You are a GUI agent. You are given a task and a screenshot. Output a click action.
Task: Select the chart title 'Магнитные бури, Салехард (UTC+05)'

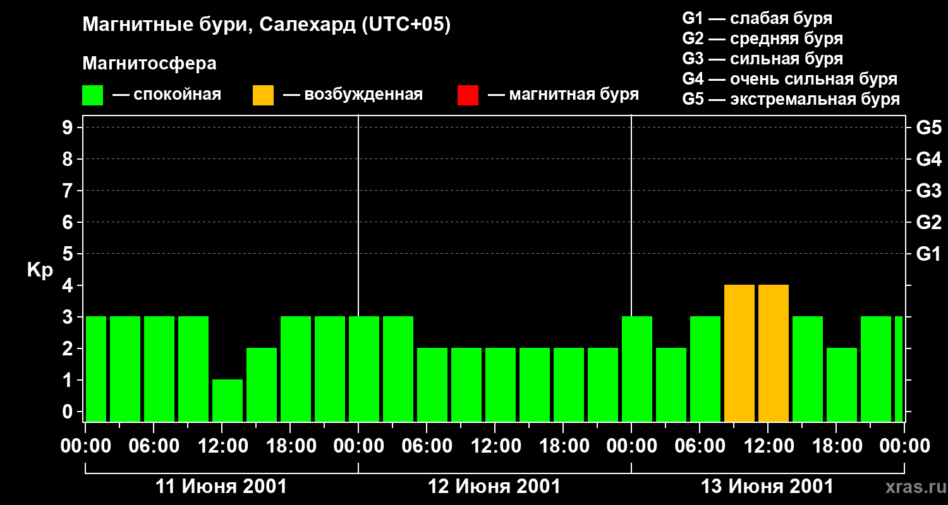pyautogui.click(x=267, y=25)
